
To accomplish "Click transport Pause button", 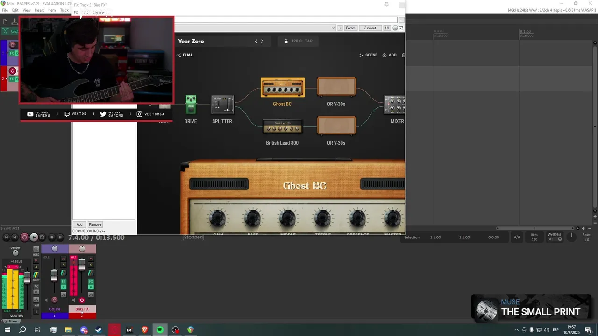I will point(60,238).
